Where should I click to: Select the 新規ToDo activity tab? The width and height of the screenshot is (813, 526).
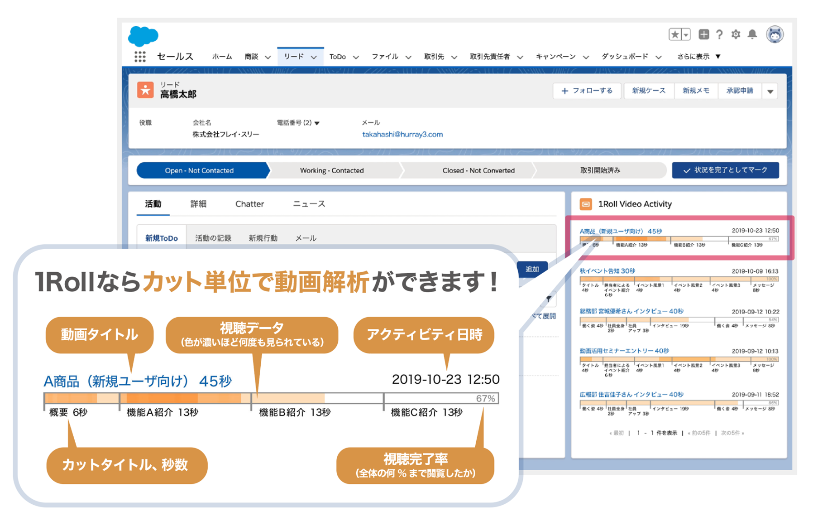click(x=162, y=238)
